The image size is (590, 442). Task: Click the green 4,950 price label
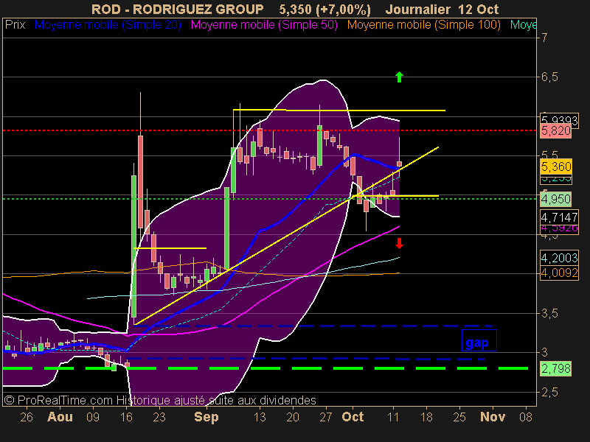[556, 199]
